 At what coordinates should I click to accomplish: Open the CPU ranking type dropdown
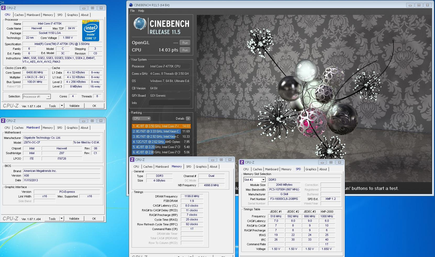141,119
